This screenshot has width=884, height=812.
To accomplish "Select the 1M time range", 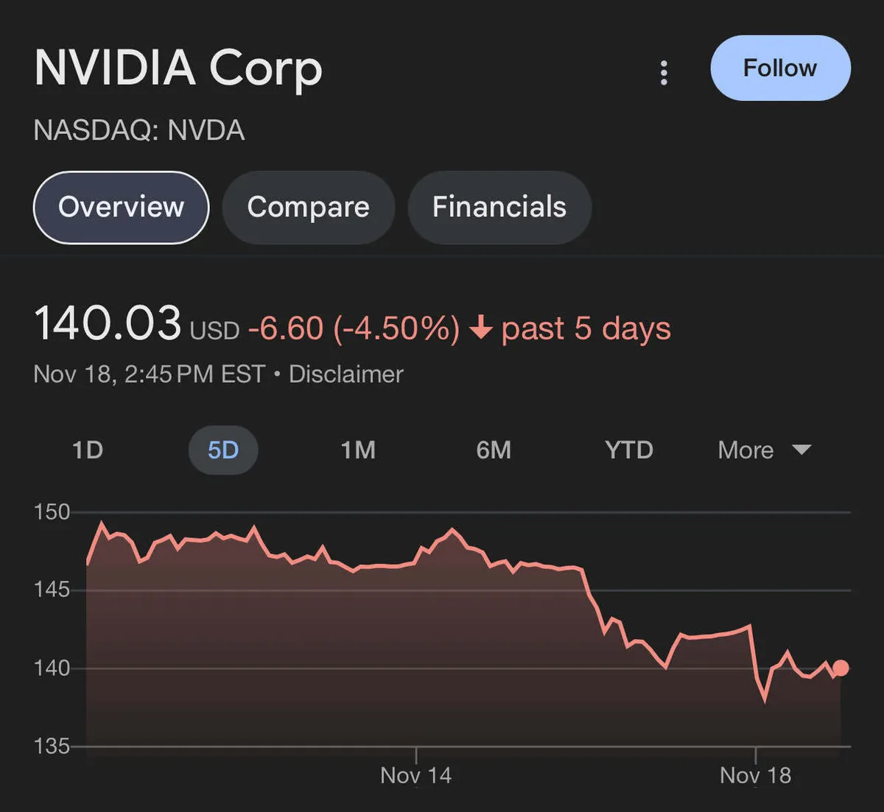I will (358, 450).
